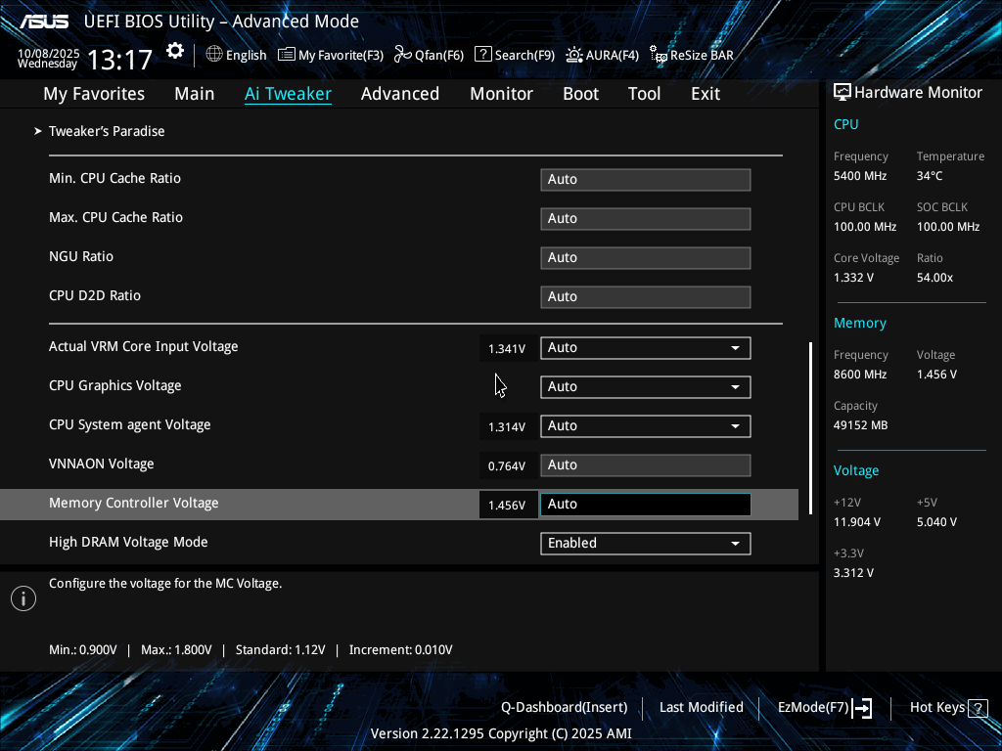This screenshot has width=1002, height=751.
Task: Open Q-Dashboard (Insert)
Action: click(564, 707)
